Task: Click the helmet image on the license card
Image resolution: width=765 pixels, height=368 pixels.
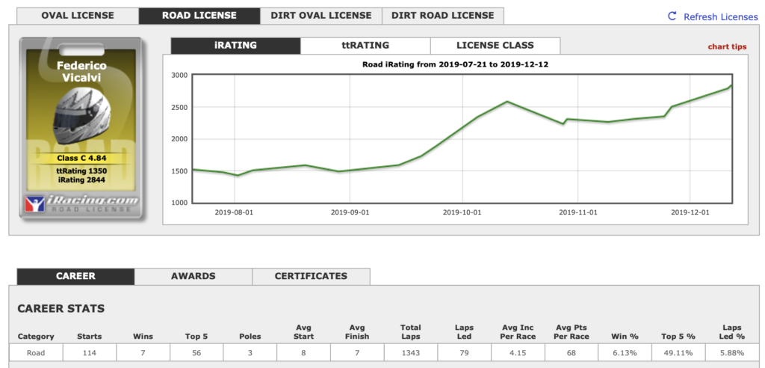Action: (82, 117)
